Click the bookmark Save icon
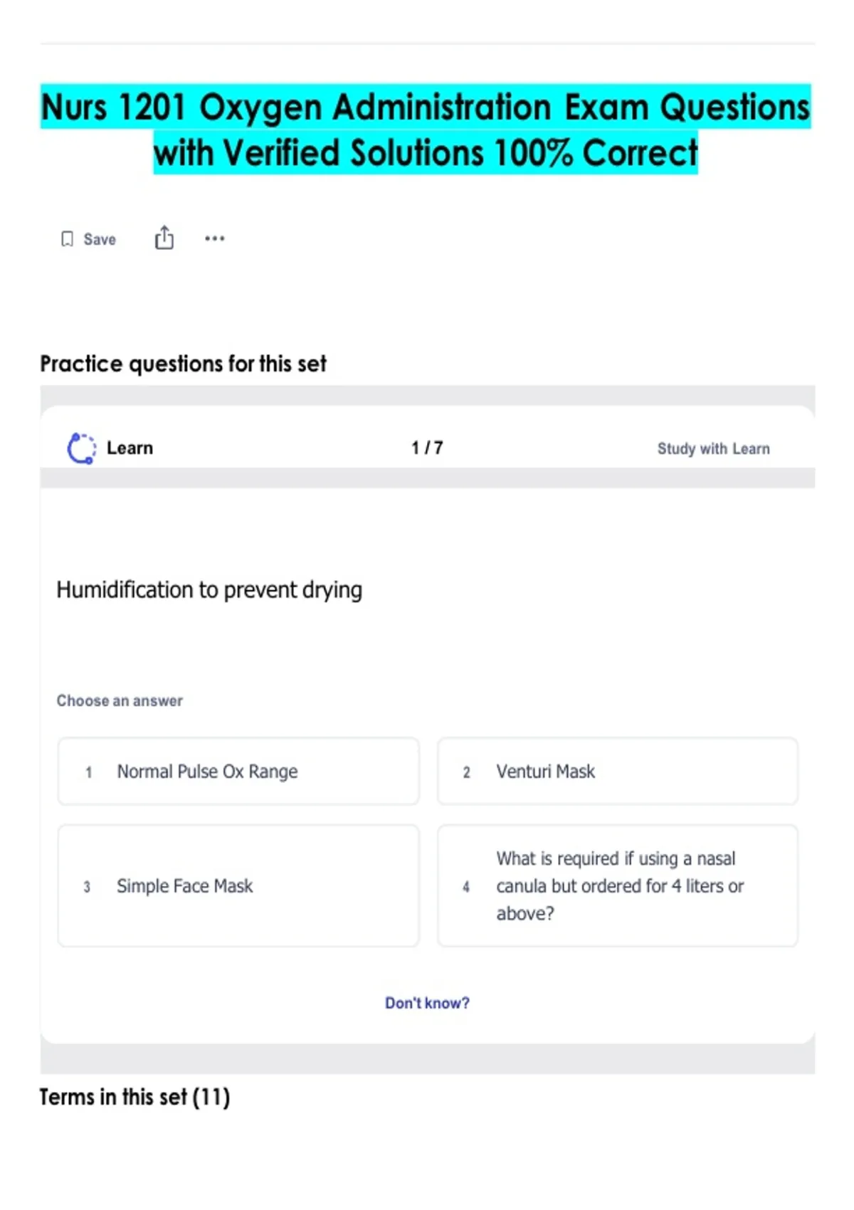Image resolution: width=854 pixels, height=1210 pixels. [68, 239]
